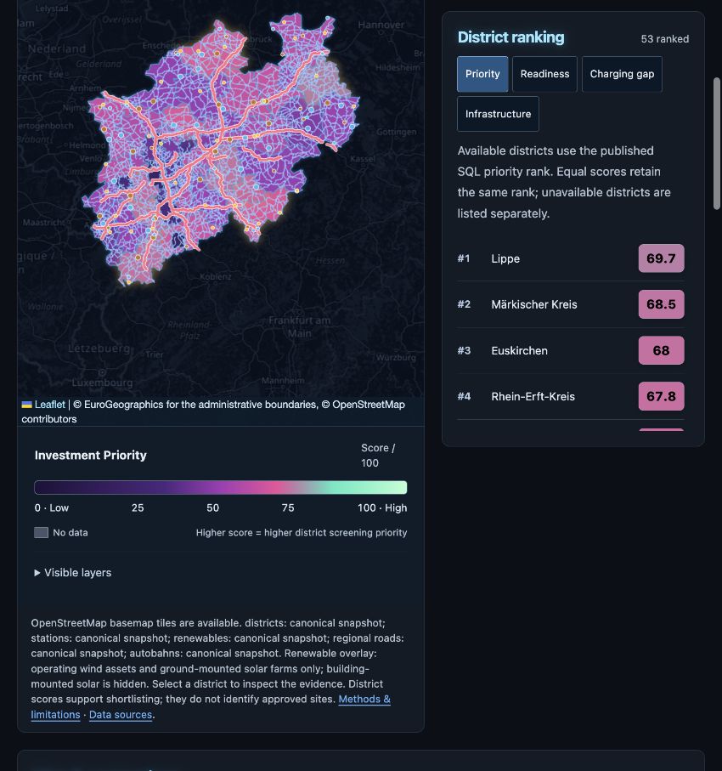Click the Investment Priority legend title
This screenshot has width=722, height=771.
[x=90, y=456]
